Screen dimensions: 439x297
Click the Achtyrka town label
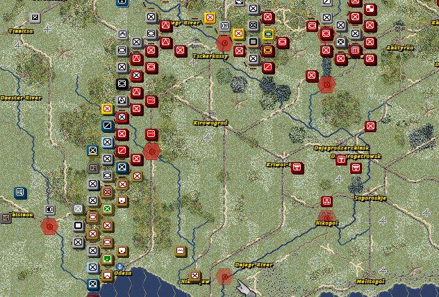point(399,48)
